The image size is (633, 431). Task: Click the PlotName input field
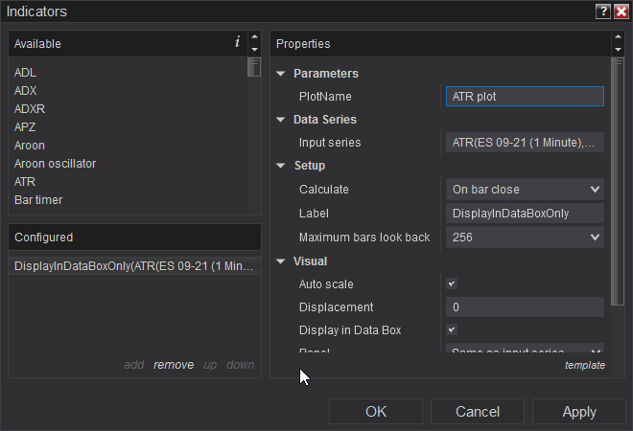(525, 97)
